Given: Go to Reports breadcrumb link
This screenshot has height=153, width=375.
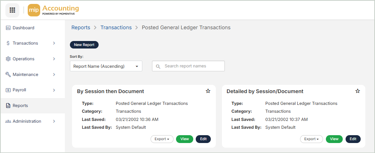Looking at the screenshot, I should (81, 27).
